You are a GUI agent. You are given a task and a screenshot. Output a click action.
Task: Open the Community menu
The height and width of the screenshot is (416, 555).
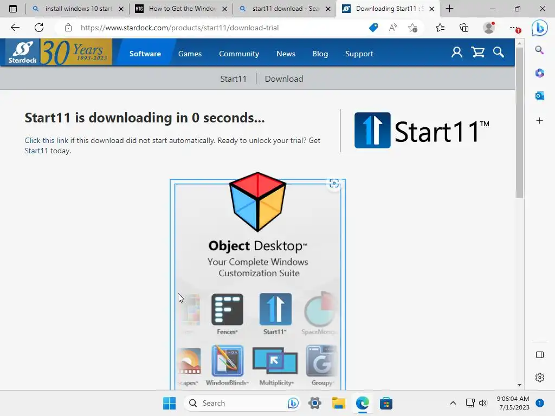[x=239, y=54]
